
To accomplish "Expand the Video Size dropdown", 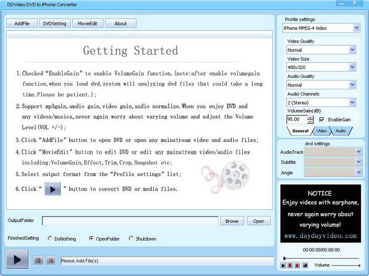I will (x=321, y=67).
